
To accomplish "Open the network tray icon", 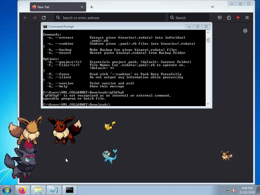I will coord(228,190).
